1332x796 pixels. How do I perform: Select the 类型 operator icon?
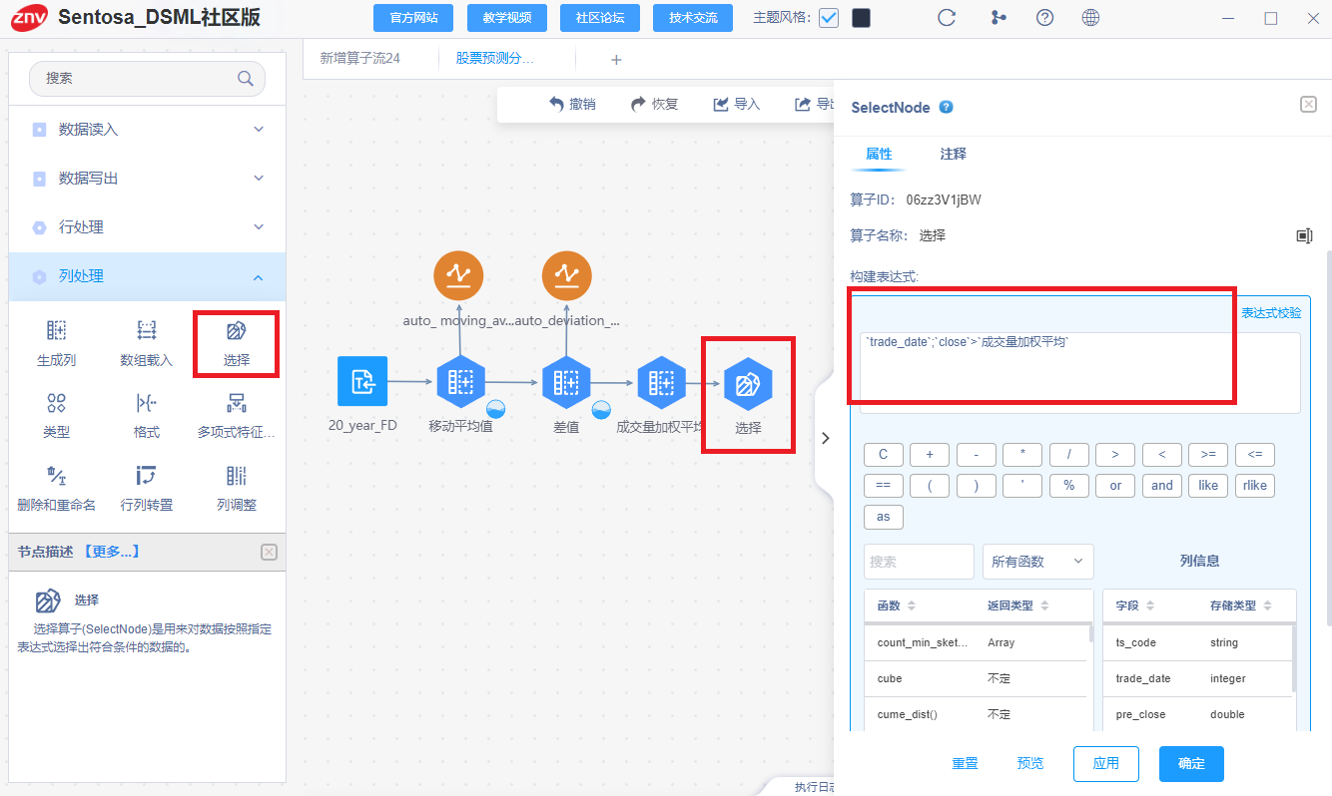57,403
